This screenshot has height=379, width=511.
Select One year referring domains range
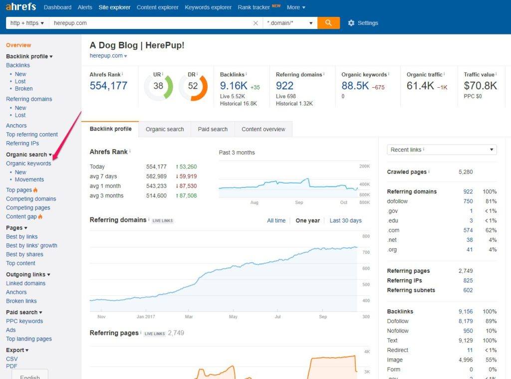click(x=307, y=220)
